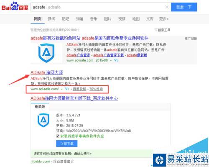Expand the dropdown arrow after www.ad-safe.com/
Image resolution: width=209 pixels, height=167 pixels.
click(x=62, y=89)
